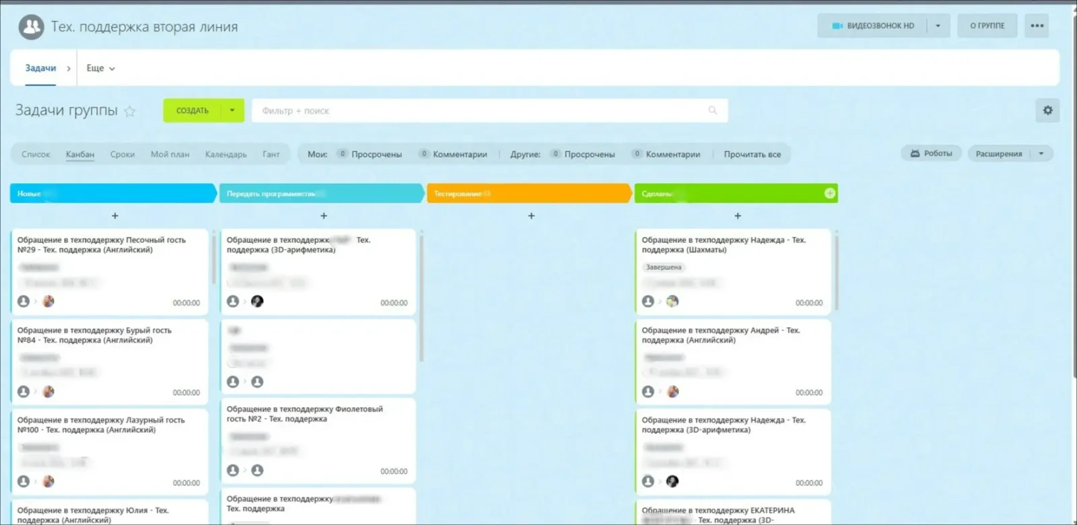Click the Передать программистам column header
The image size is (1077, 525).
coord(321,193)
